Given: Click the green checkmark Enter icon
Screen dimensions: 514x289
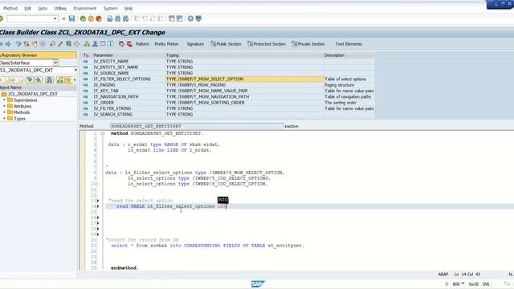Looking at the screenshot, I should tap(2, 18).
